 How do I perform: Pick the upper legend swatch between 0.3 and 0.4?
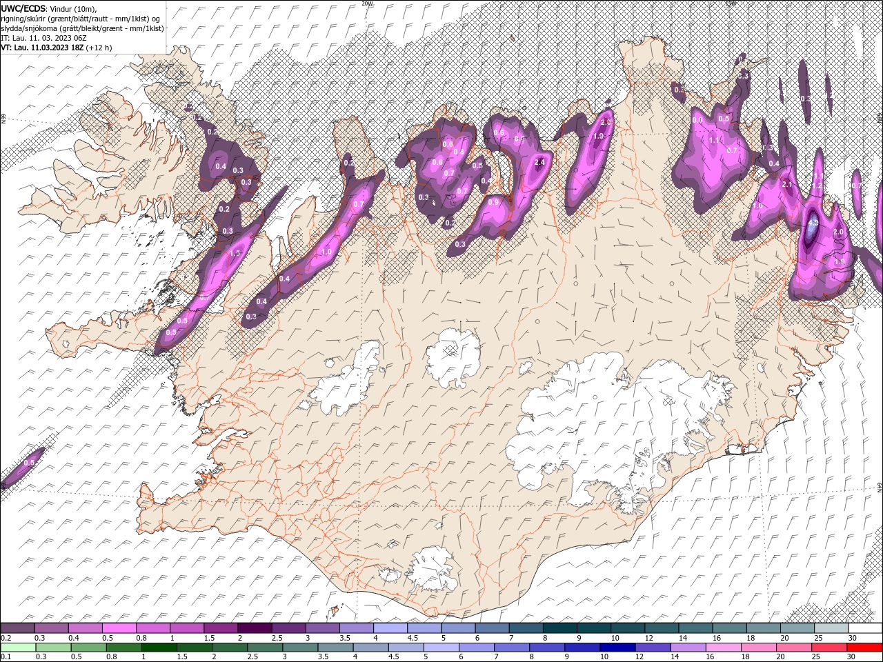click(52, 628)
